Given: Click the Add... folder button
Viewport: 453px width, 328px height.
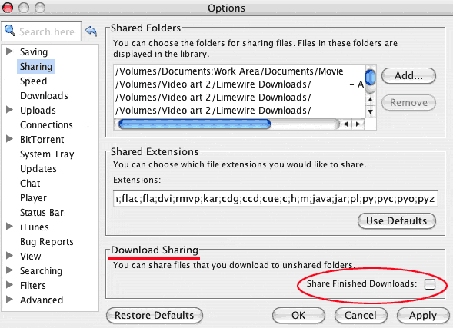Looking at the screenshot, I should (x=408, y=76).
